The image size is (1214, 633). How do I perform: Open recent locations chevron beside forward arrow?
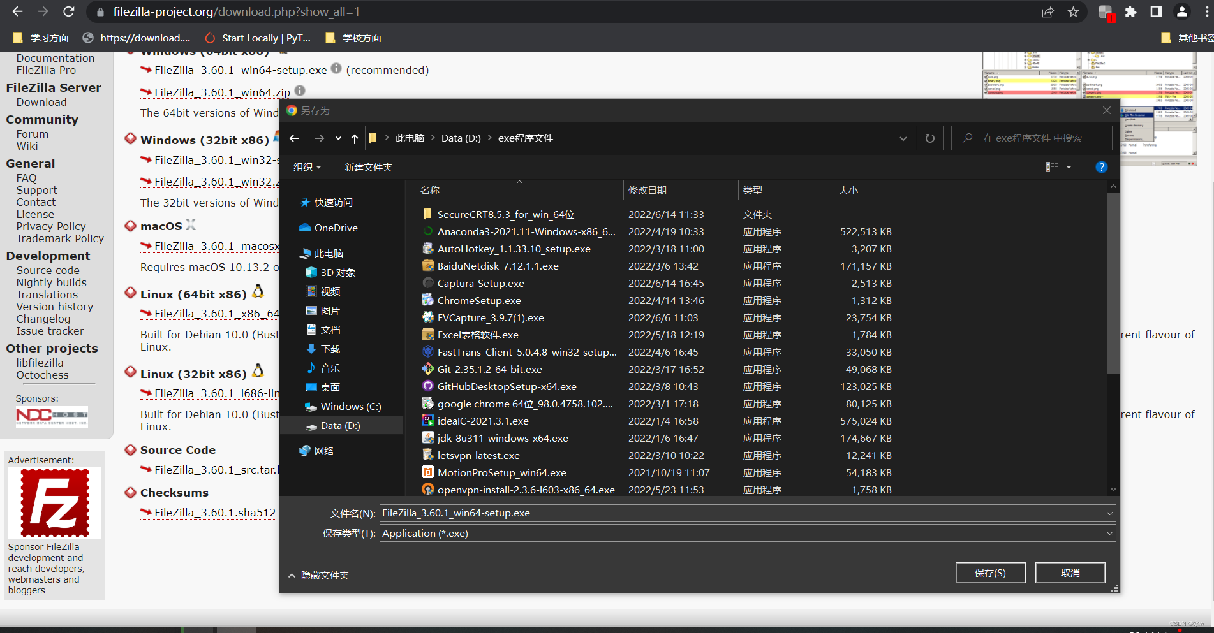[x=337, y=138]
